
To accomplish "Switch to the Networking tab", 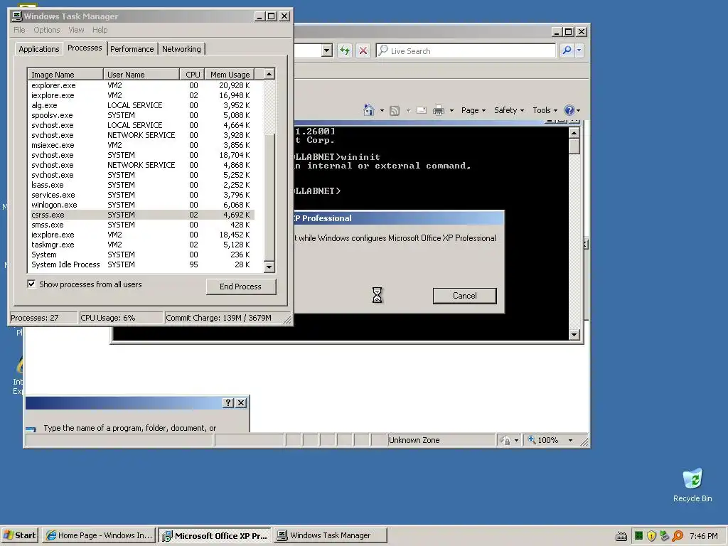I will [181, 49].
